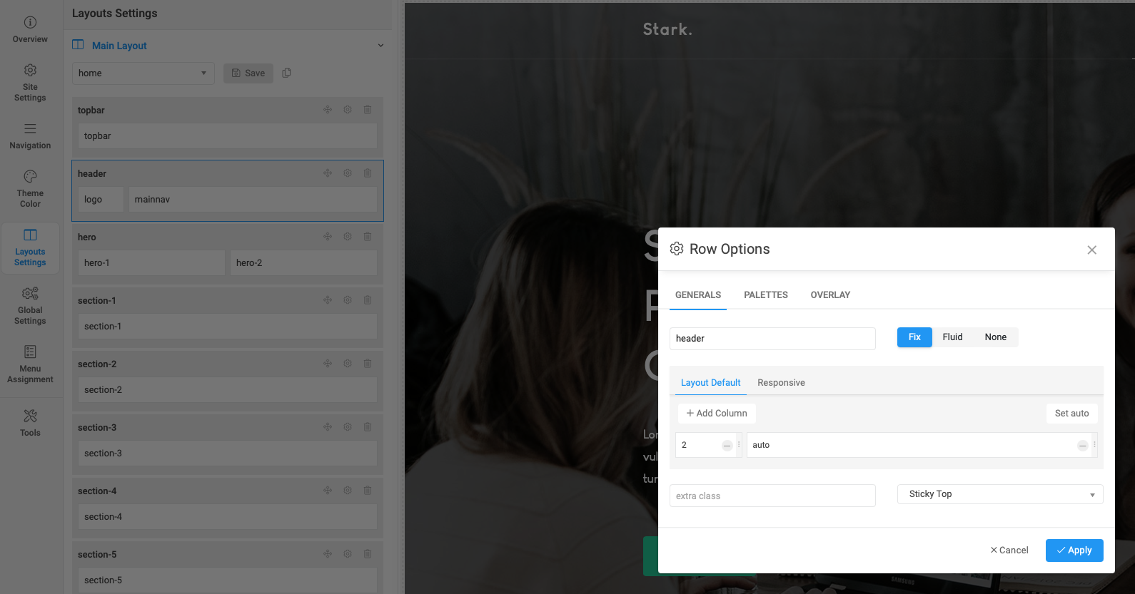1135x594 pixels.
Task: Remove the auto width column
Action: (1083, 446)
